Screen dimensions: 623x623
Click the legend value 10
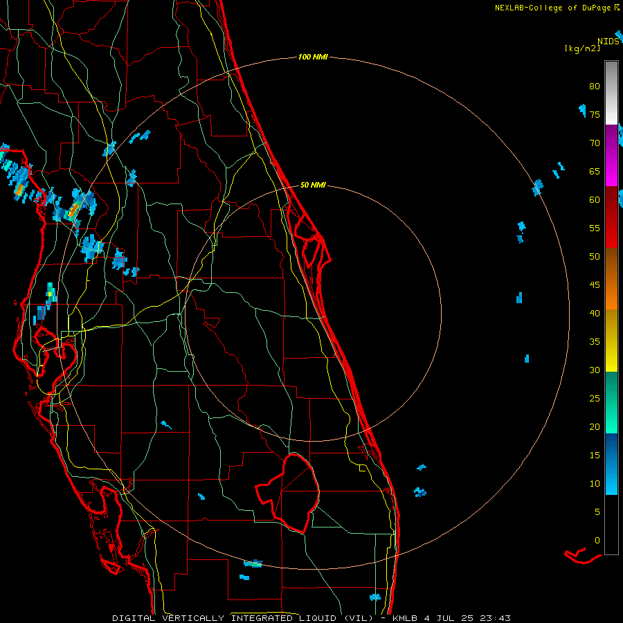click(595, 484)
